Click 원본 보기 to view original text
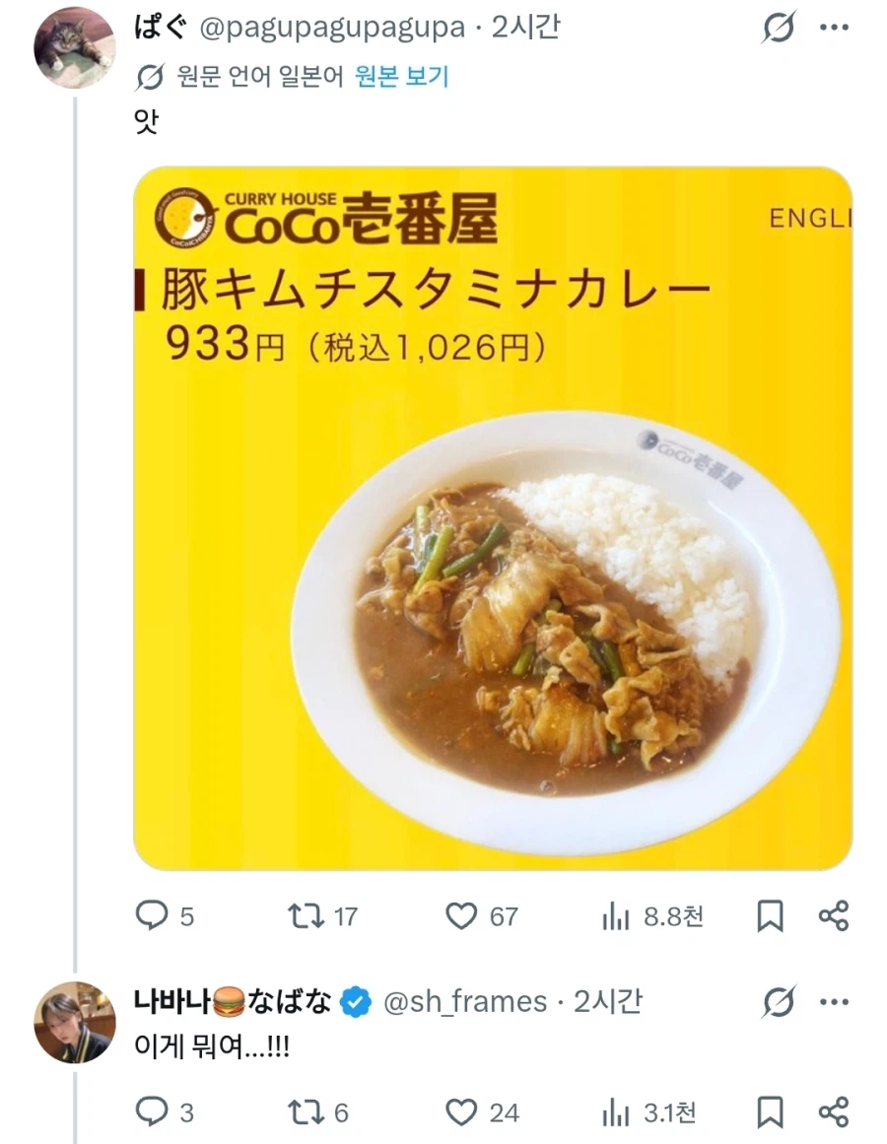This screenshot has height=1144, width=887. point(401,76)
